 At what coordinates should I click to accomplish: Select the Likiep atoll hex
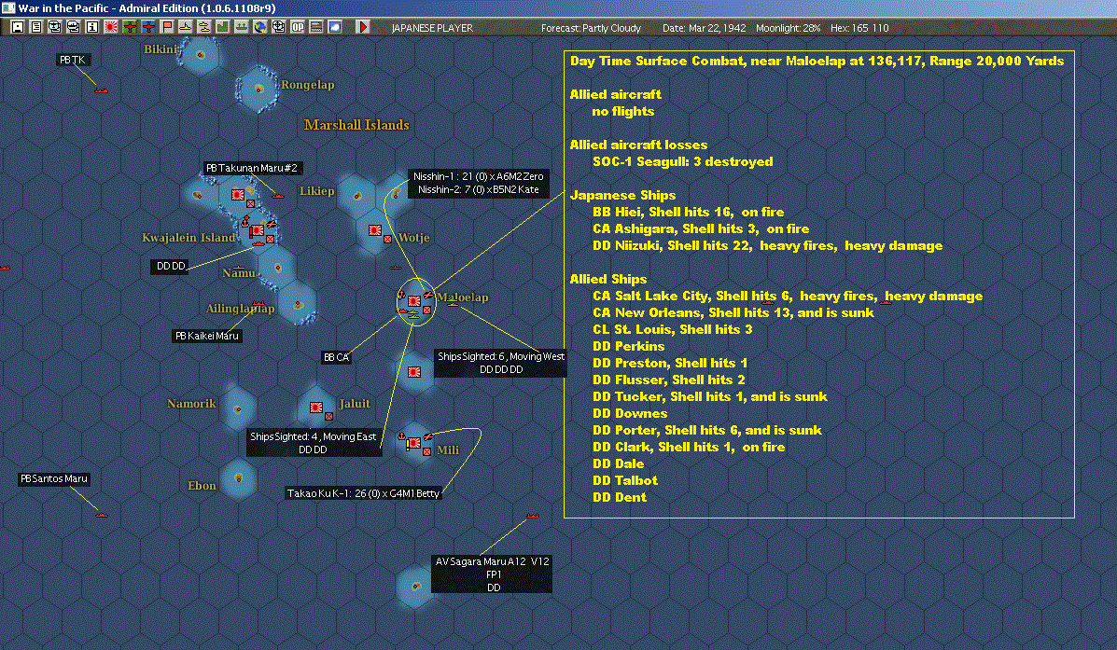(356, 196)
